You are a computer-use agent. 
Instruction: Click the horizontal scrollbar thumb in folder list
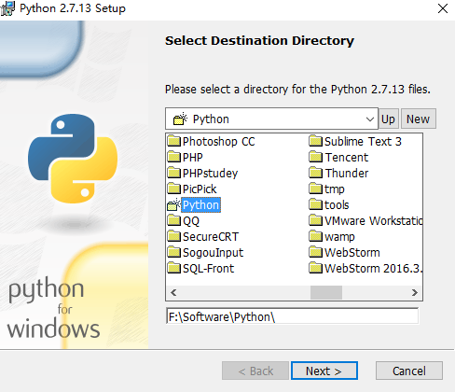(x=326, y=292)
